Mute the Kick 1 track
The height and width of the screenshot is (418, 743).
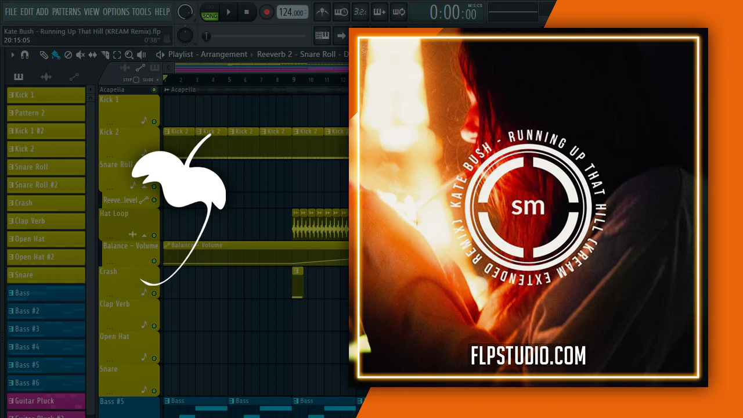tap(154, 122)
